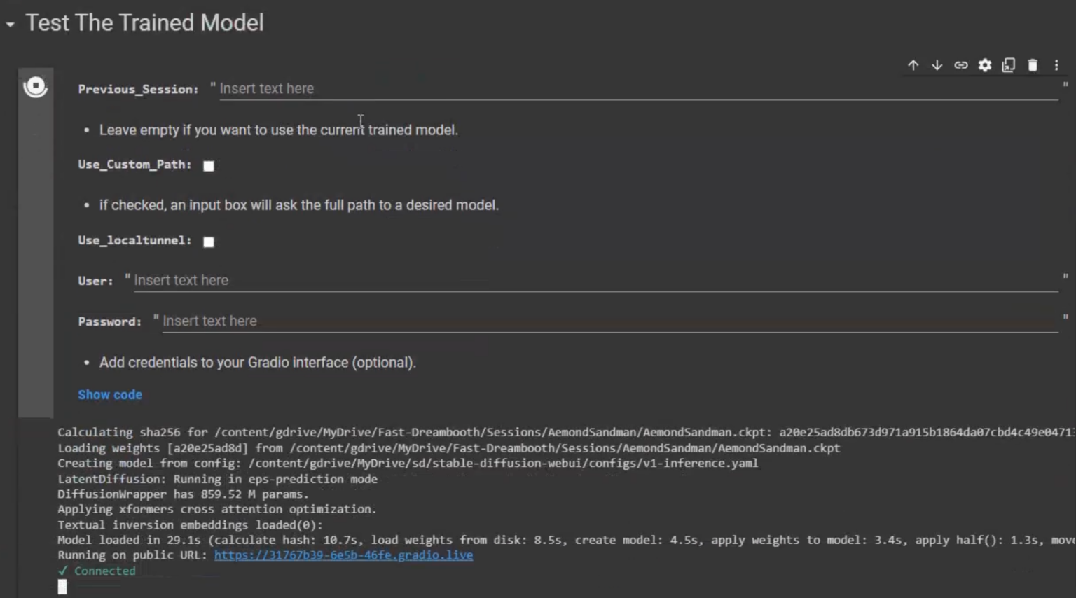This screenshot has height=598, width=1076.
Task: Move the cell up with arrow icon
Action: [913, 65]
